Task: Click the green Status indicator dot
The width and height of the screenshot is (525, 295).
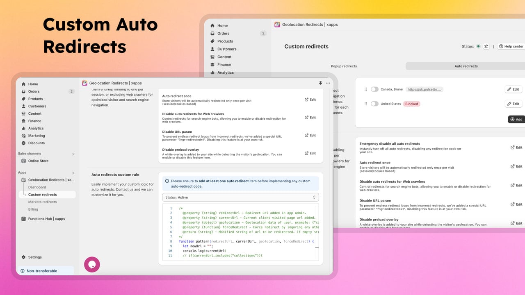Action: click(x=478, y=46)
